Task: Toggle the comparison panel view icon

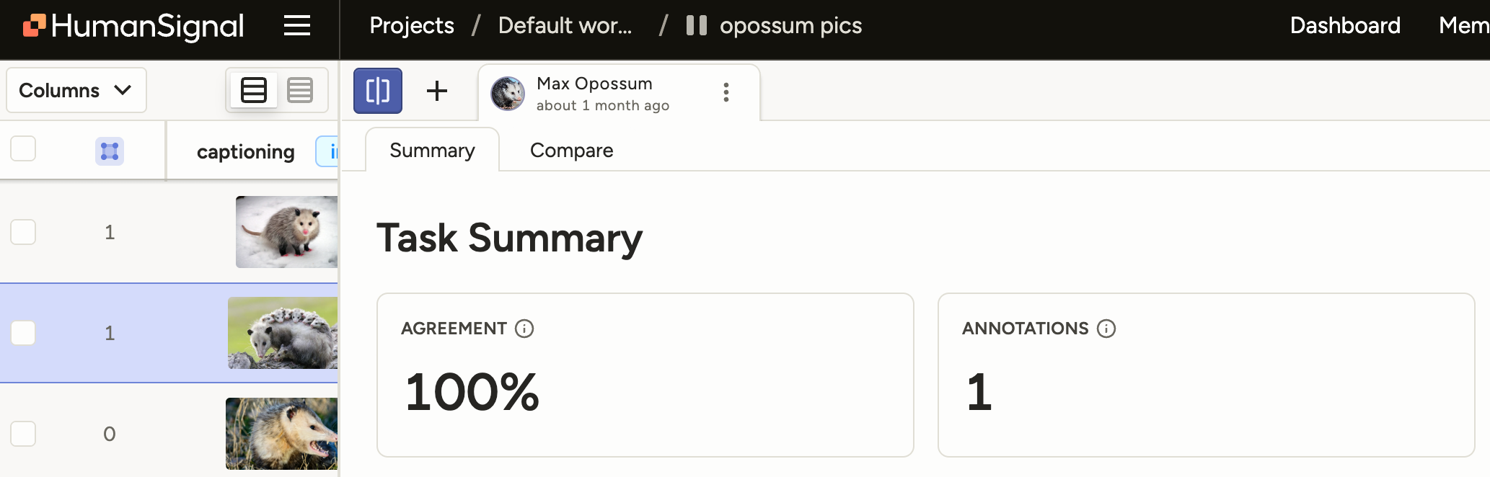Action: coord(378,91)
